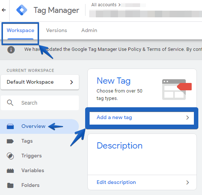Click the chevron next to Add a new tag

[x=188, y=118]
